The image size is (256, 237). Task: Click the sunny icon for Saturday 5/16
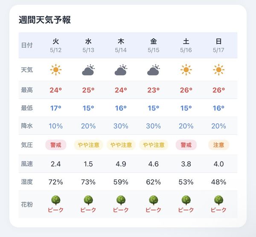point(186,70)
